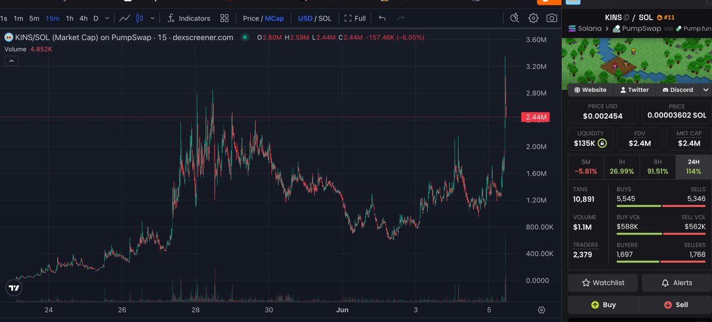Switch chart to 5m timeframe
Screen dimensions: 712x322
click(x=34, y=18)
